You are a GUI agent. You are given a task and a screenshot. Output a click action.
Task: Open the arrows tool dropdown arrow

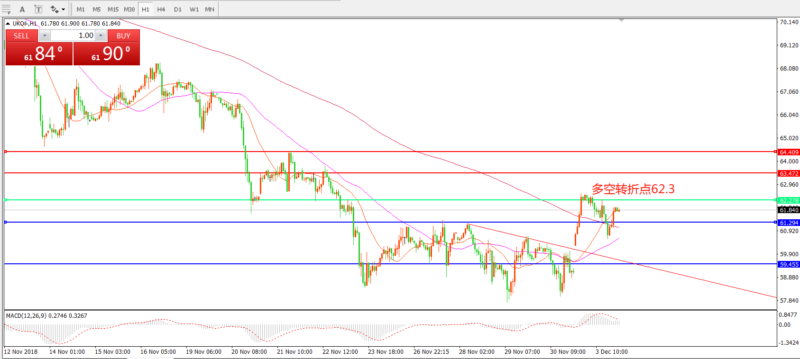[63, 9]
